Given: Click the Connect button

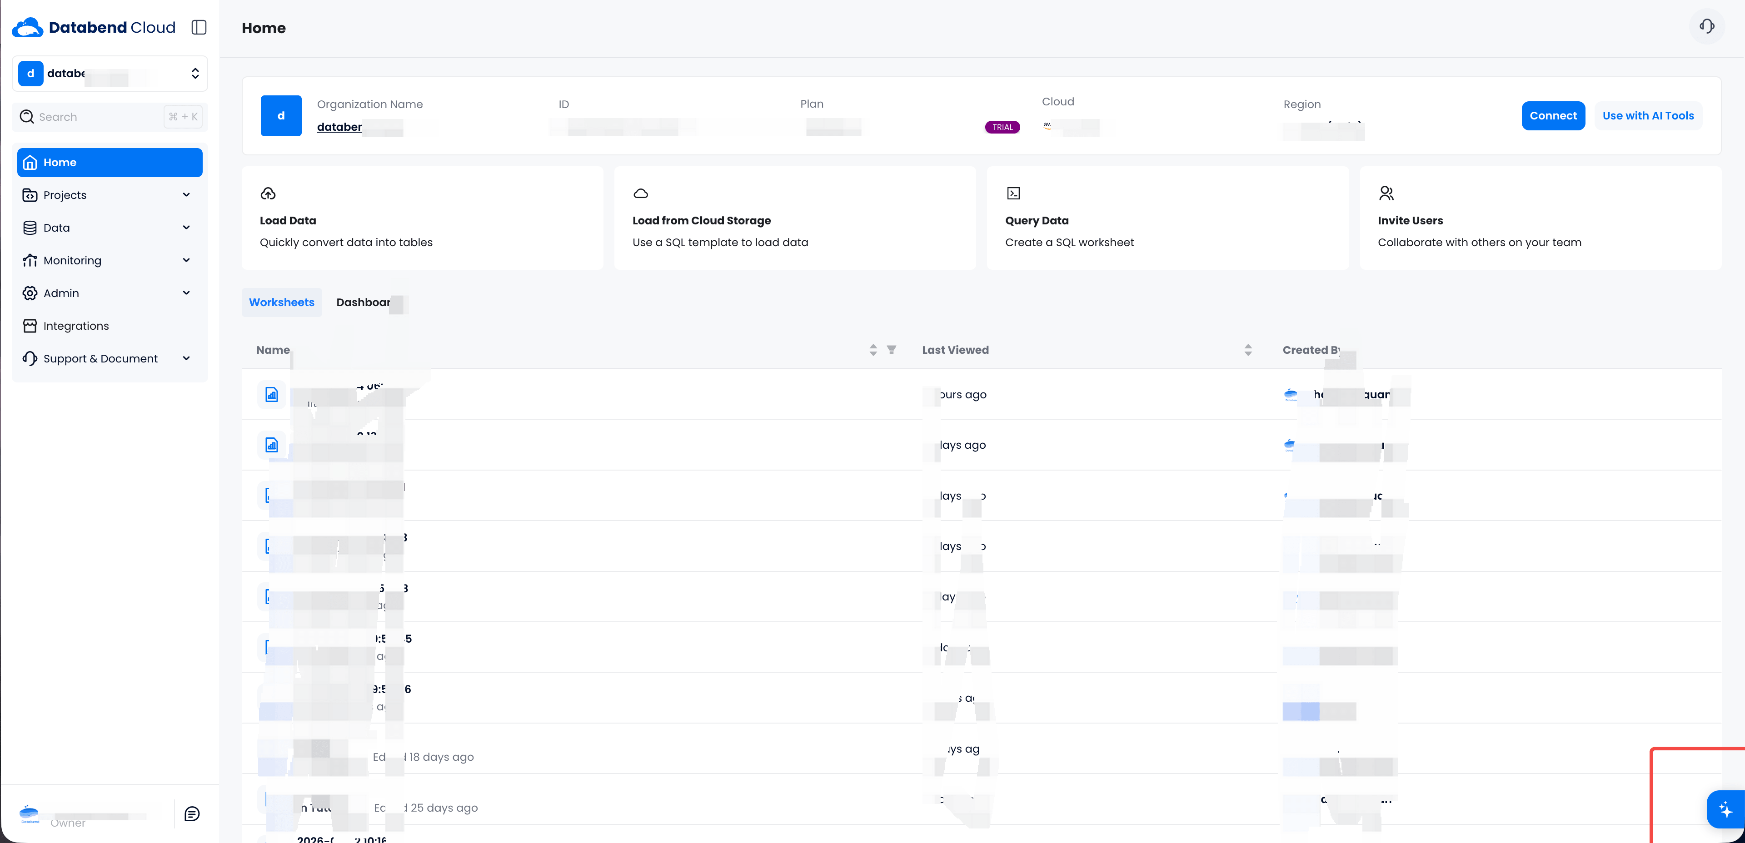Looking at the screenshot, I should (x=1553, y=116).
